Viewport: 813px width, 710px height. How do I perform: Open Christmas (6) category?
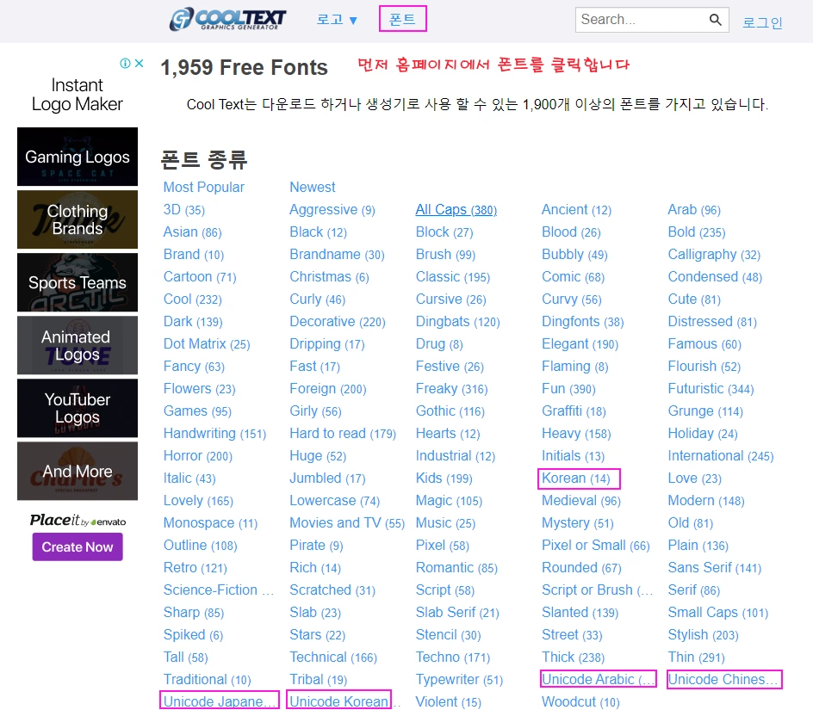point(329,277)
